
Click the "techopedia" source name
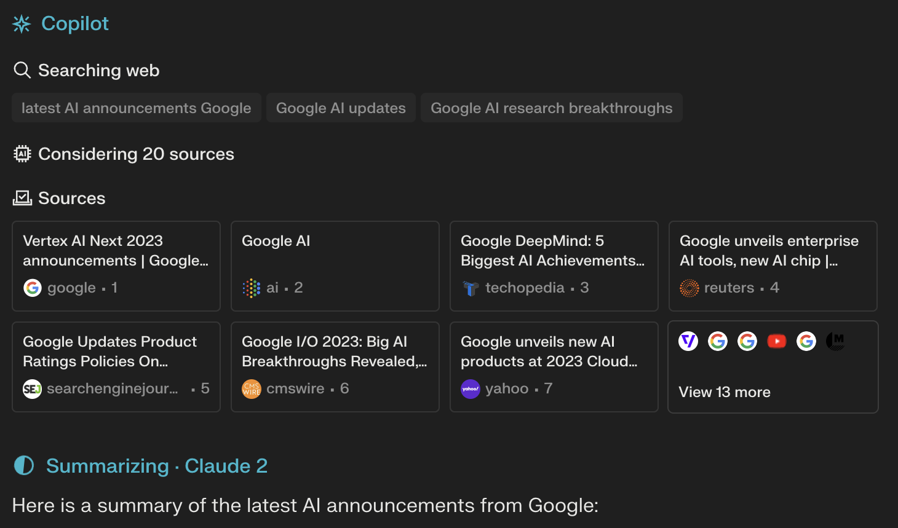pos(525,288)
